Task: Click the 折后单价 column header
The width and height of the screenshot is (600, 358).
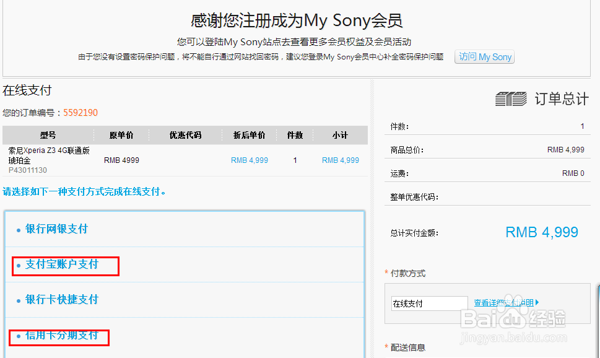Action: [249, 135]
